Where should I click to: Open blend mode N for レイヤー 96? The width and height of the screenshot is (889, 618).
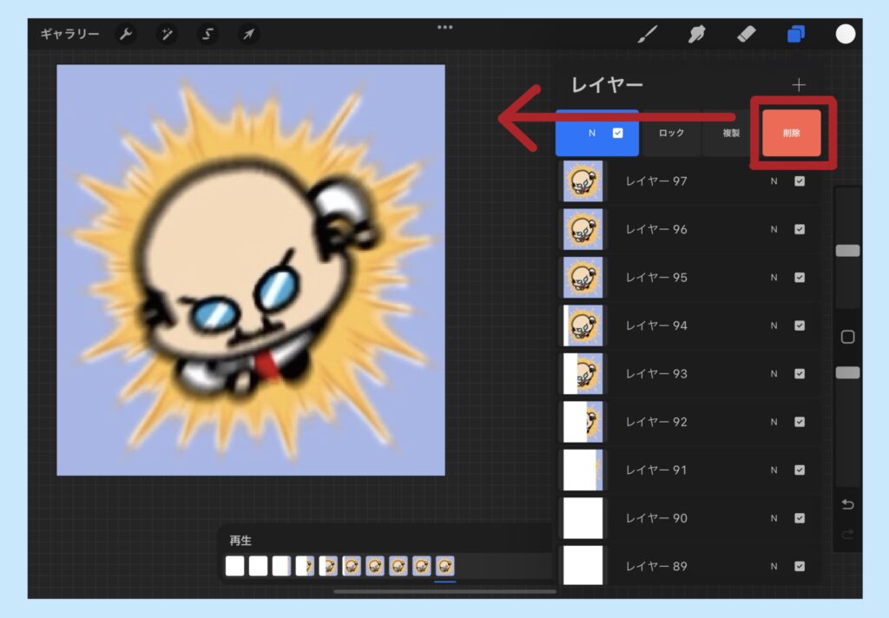click(774, 230)
